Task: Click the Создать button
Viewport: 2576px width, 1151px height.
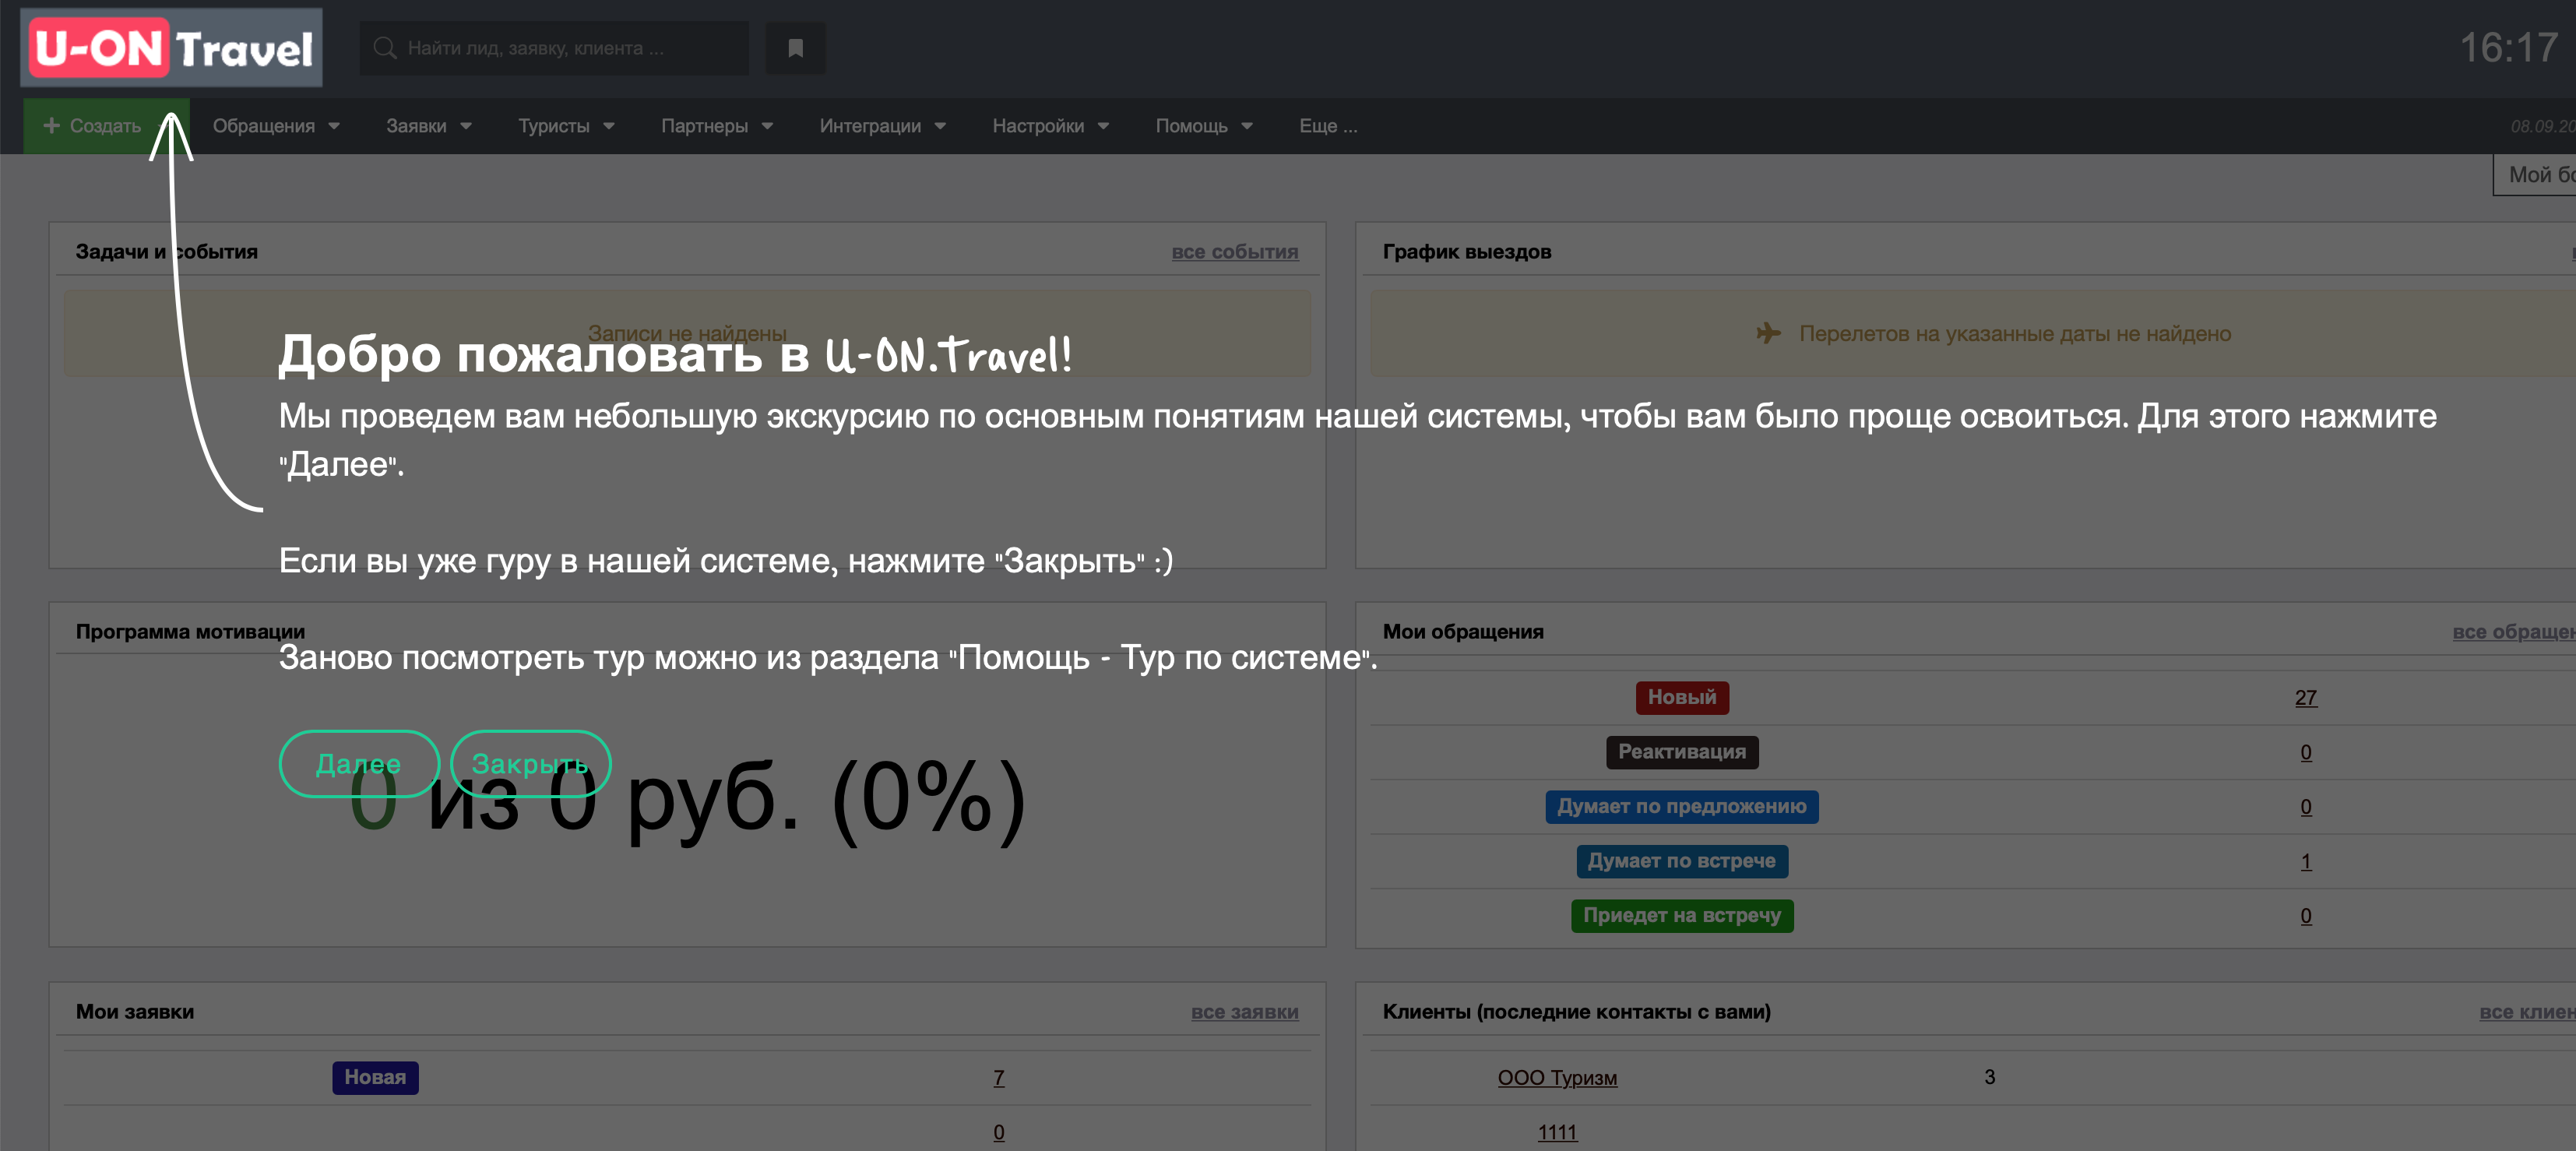Action: [106, 126]
